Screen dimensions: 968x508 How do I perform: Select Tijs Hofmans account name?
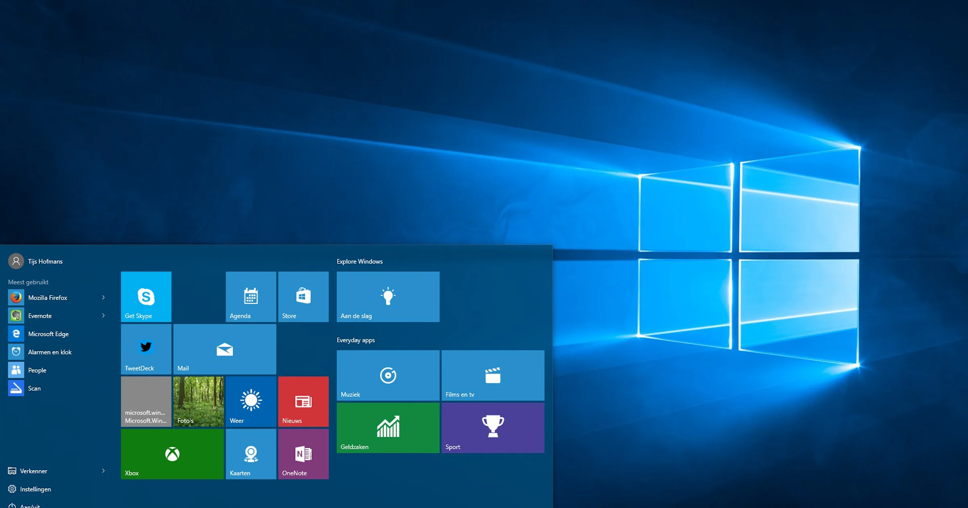(45, 261)
